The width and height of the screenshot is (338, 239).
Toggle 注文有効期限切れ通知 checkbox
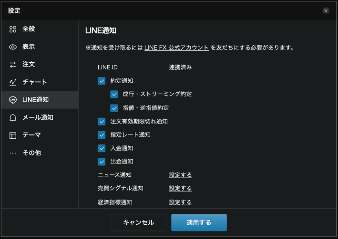click(x=102, y=121)
